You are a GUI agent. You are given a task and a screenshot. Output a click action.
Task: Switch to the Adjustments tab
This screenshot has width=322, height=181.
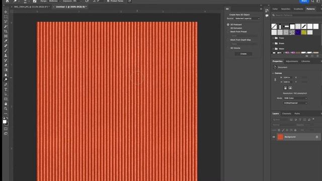click(292, 61)
